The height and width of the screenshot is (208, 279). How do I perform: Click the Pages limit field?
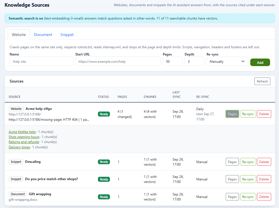[173, 62]
